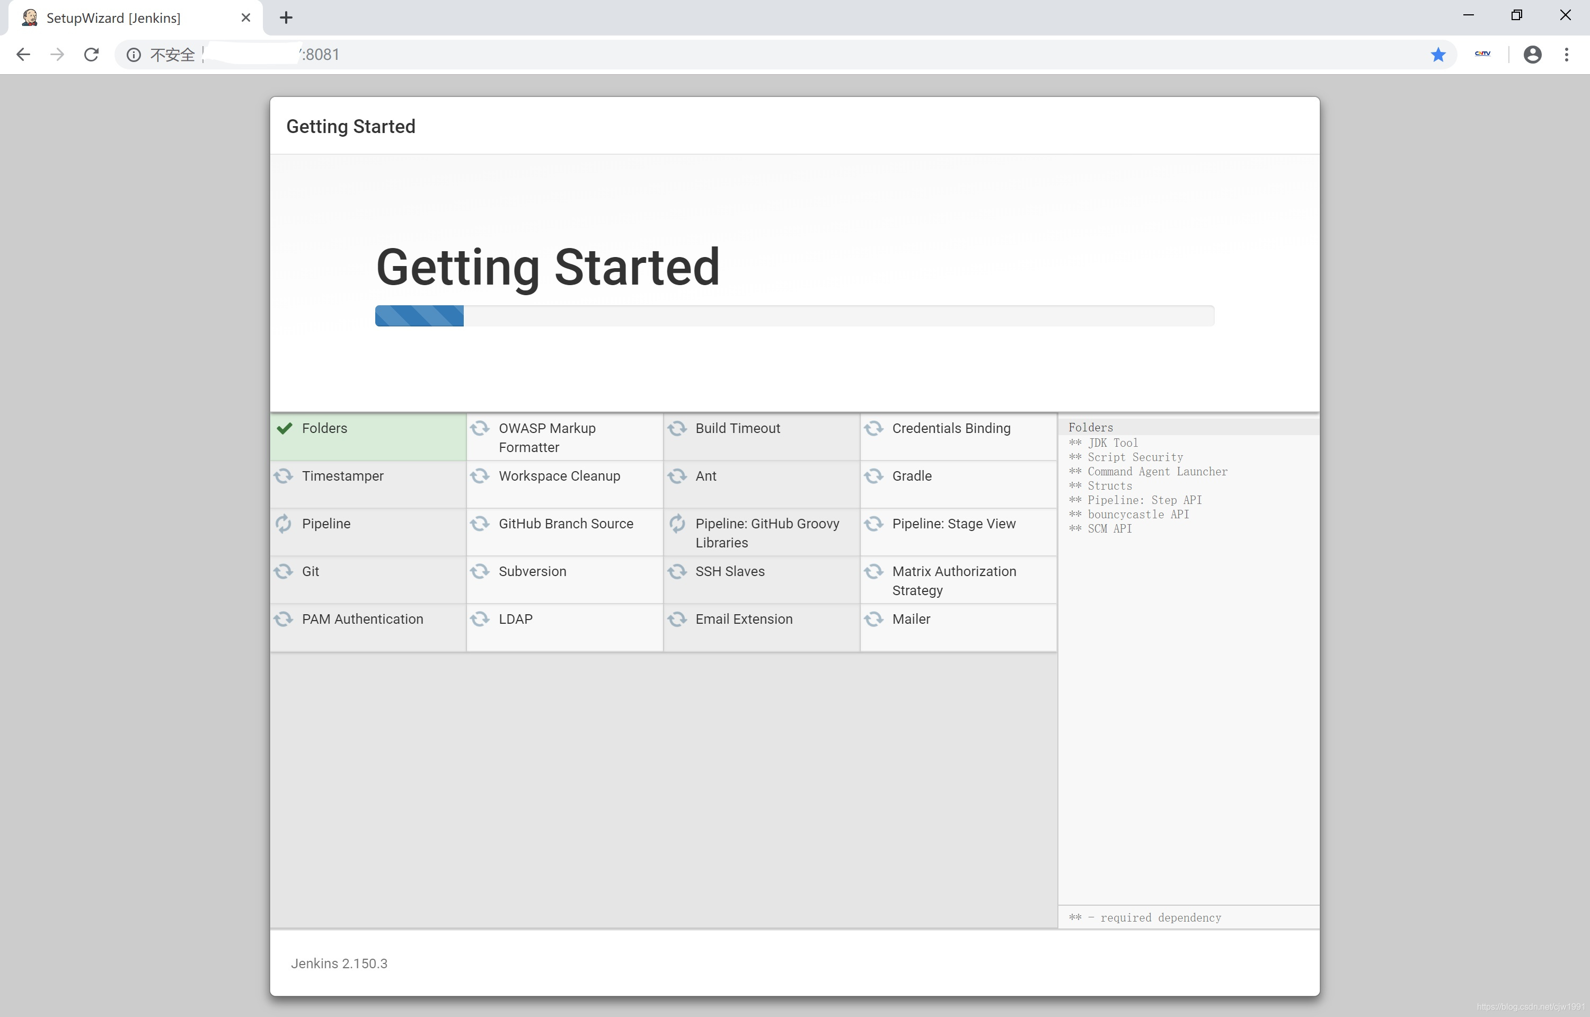Click the bookmark star in address bar
This screenshot has width=1590, height=1017.
click(1438, 54)
